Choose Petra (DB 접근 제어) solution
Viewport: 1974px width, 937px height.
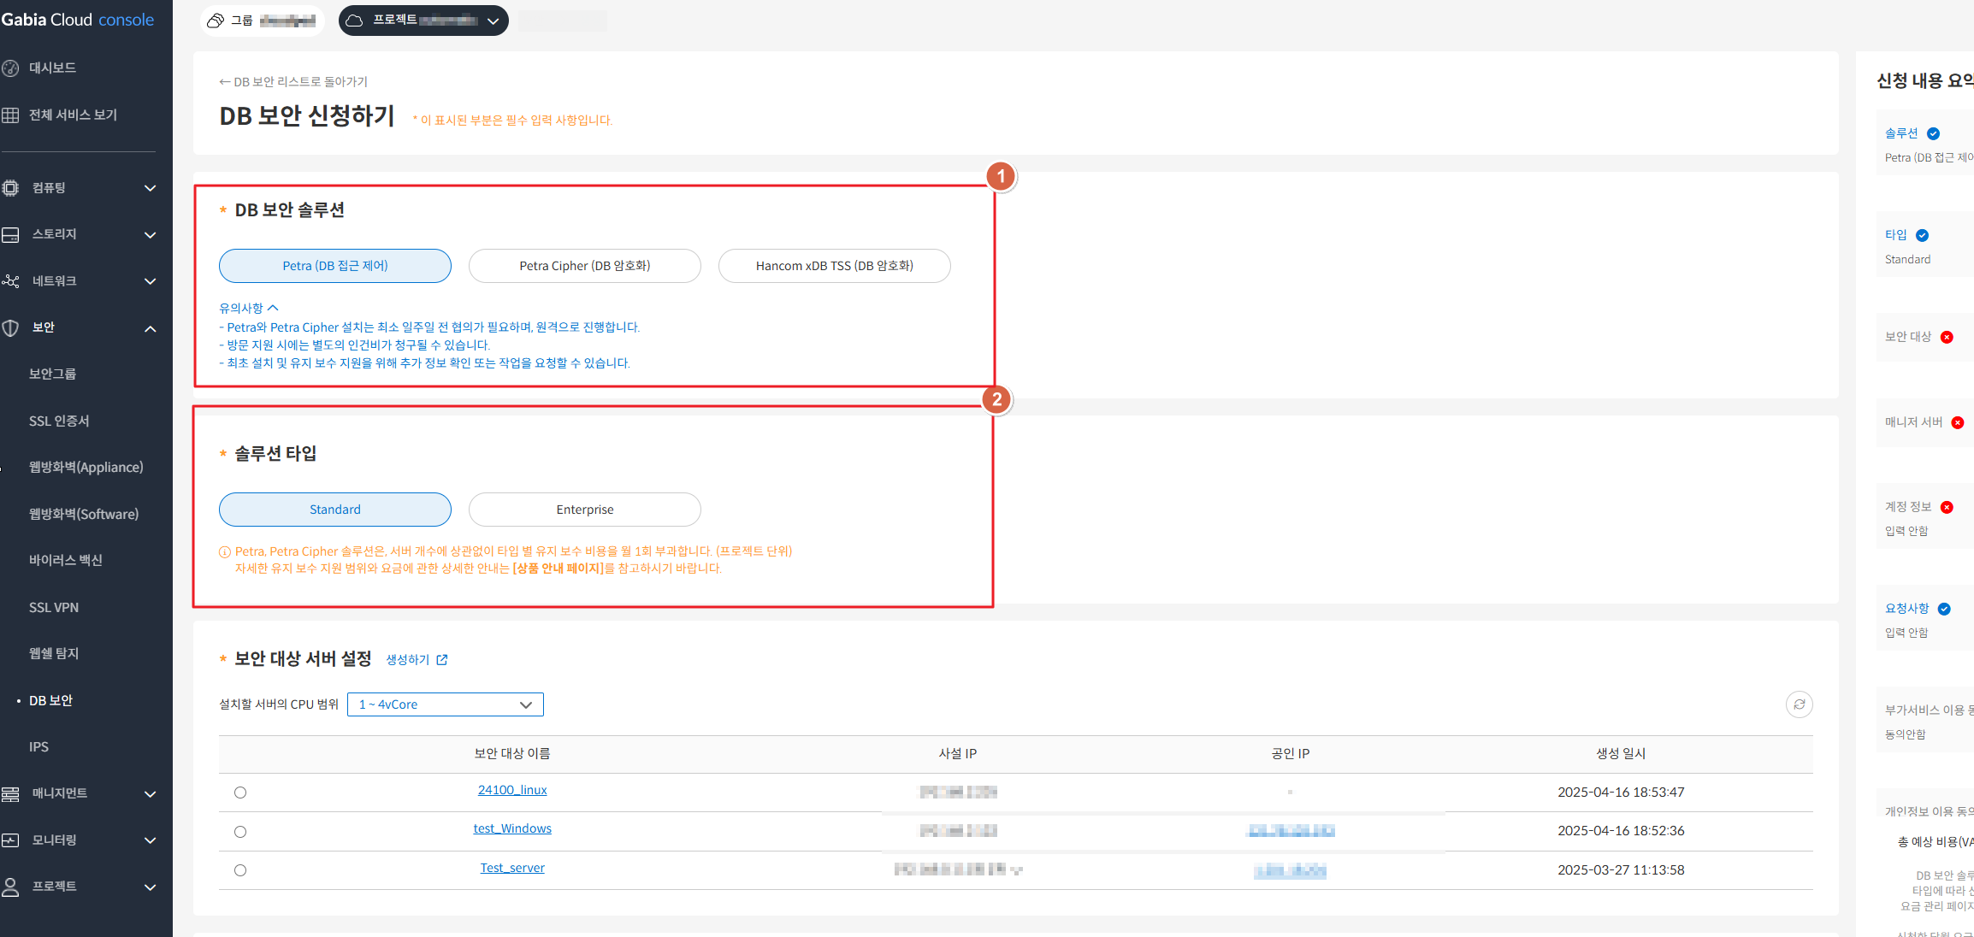[335, 266]
